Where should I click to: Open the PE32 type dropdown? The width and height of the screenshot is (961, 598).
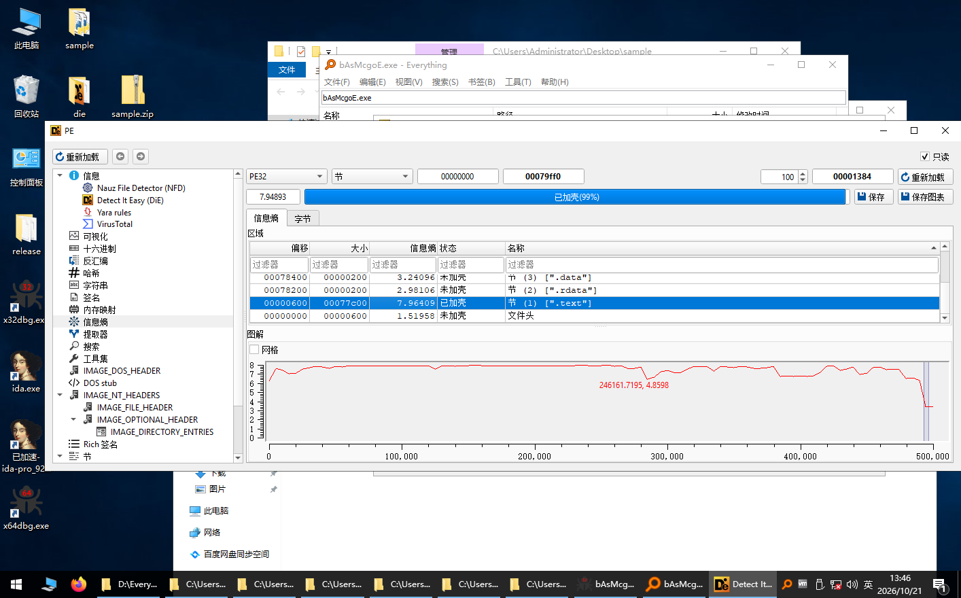[287, 177]
